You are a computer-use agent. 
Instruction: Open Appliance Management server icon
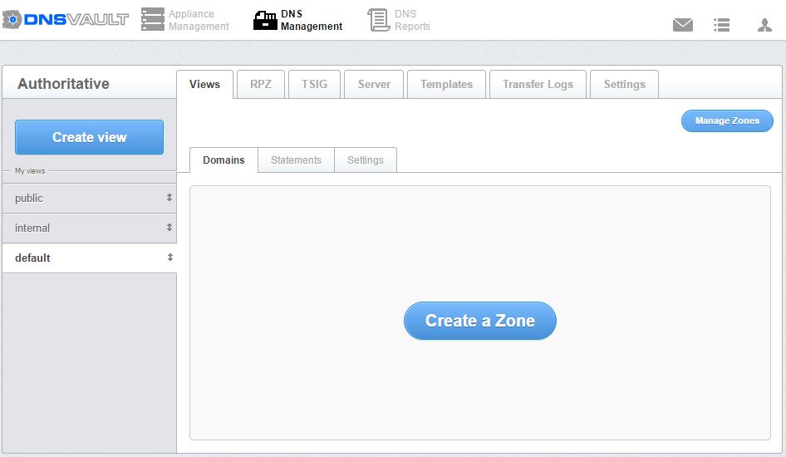tap(153, 20)
